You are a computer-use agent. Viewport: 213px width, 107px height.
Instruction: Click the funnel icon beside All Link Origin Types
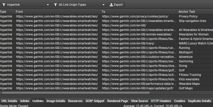coord(55,5)
